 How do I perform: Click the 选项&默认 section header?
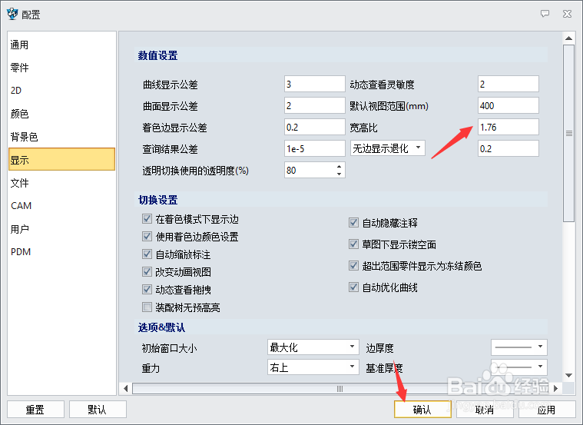click(x=161, y=327)
